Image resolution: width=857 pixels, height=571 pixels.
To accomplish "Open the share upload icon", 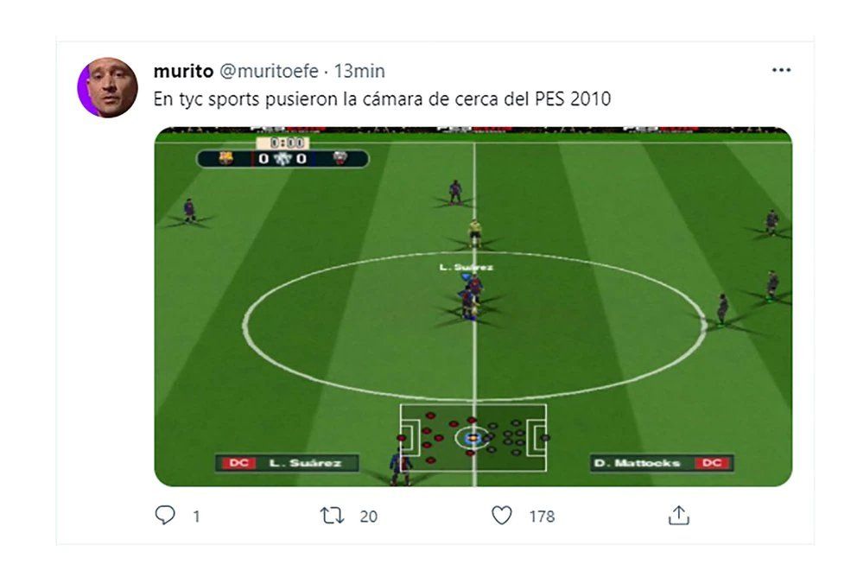I will point(679,515).
